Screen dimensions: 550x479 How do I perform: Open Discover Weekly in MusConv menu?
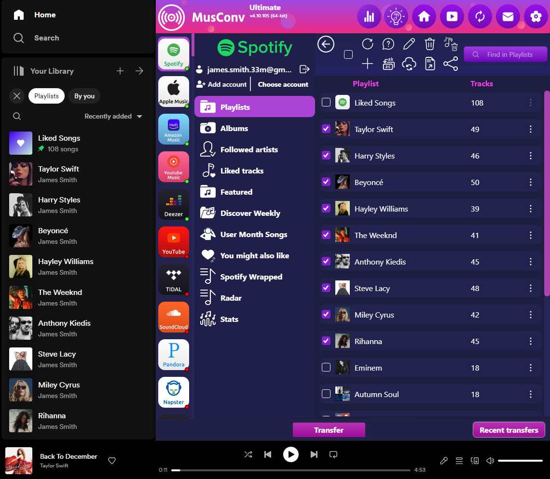(255, 213)
